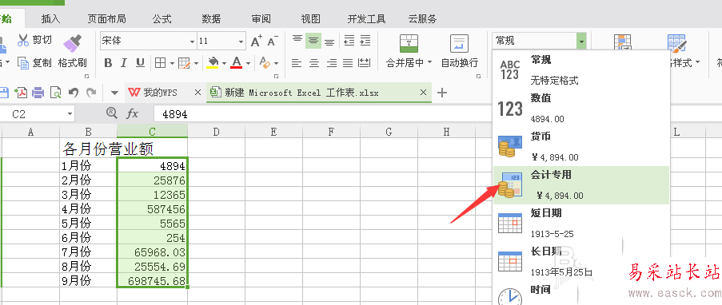Expand the borders dropdown arrow

point(172,64)
